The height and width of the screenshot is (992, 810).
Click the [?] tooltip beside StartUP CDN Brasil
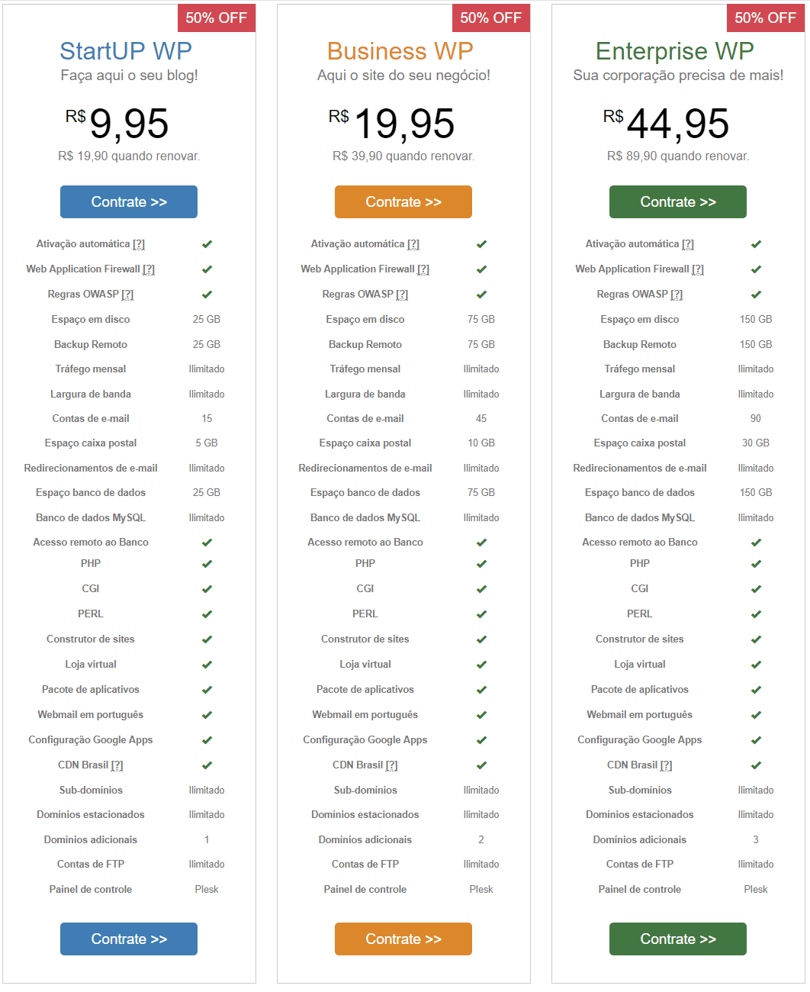tap(117, 765)
